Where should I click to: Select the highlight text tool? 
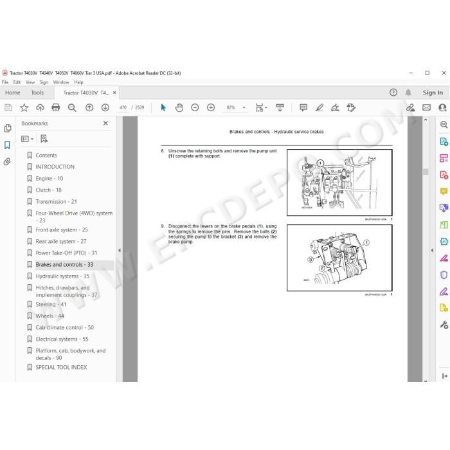[319, 107]
